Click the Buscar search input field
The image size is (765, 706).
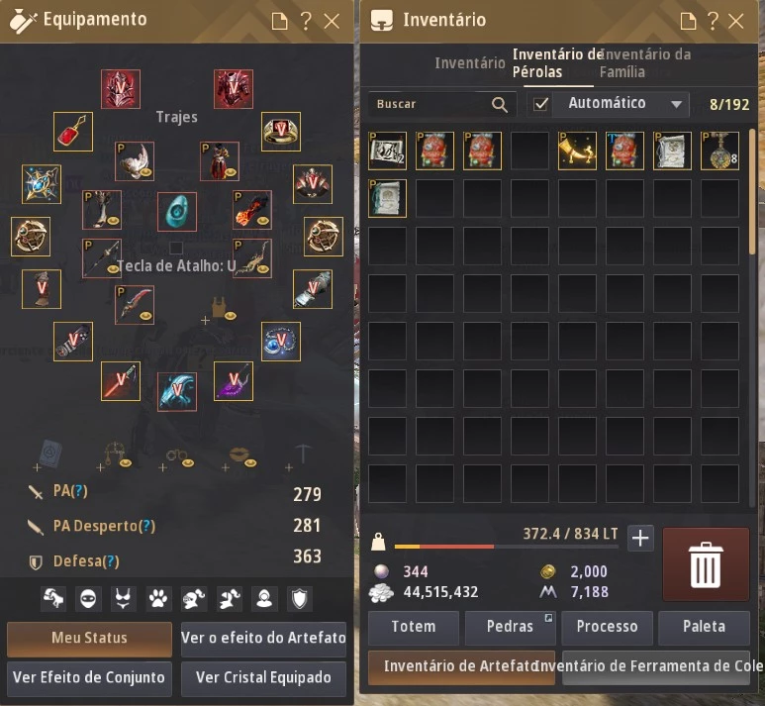click(432, 104)
